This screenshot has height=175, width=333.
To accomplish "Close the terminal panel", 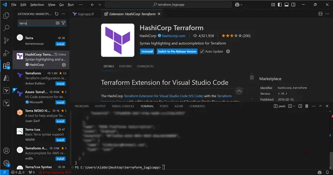I will [x=327, y=106].
